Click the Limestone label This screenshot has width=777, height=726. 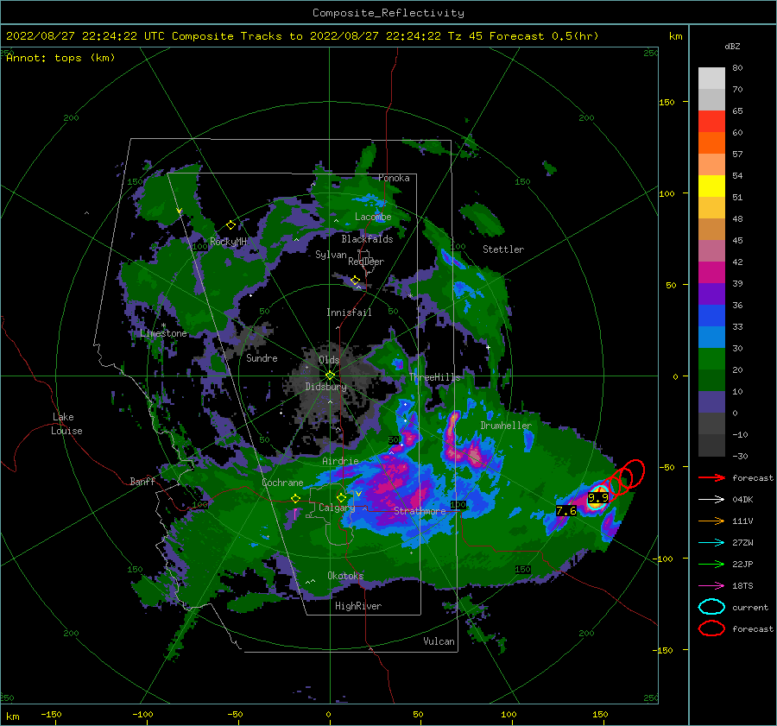(x=163, y=333)
